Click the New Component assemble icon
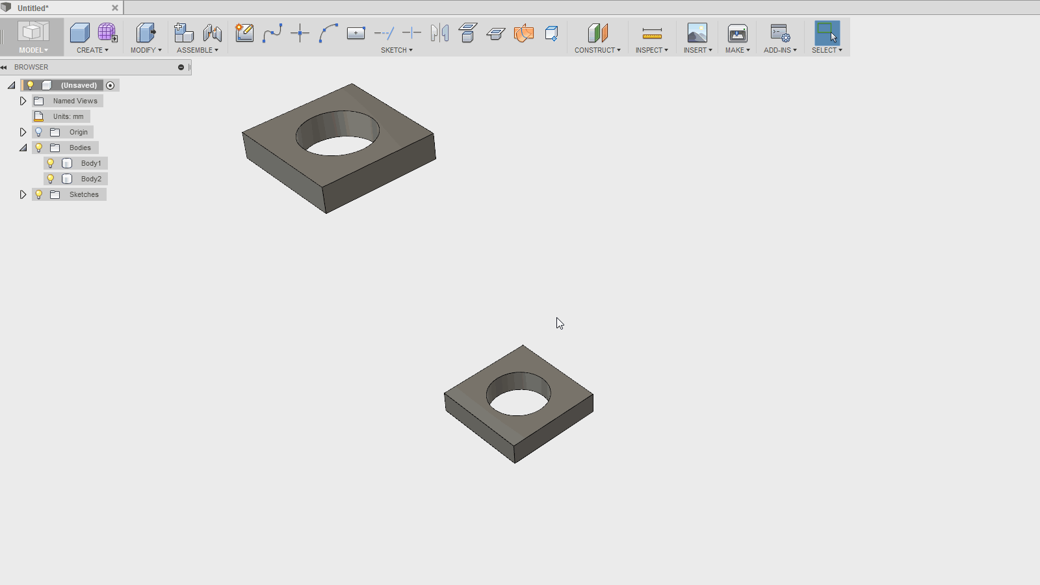 [184, 33]
